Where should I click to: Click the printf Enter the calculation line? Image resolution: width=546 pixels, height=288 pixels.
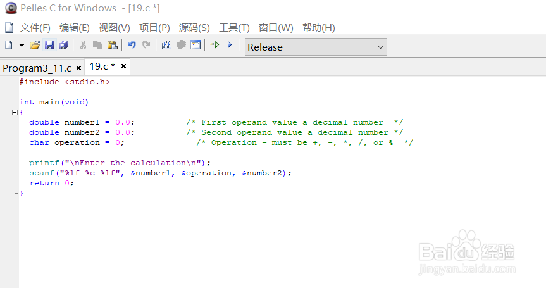120,163
